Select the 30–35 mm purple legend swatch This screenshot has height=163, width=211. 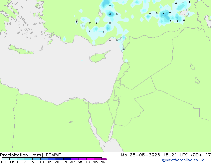75,159
